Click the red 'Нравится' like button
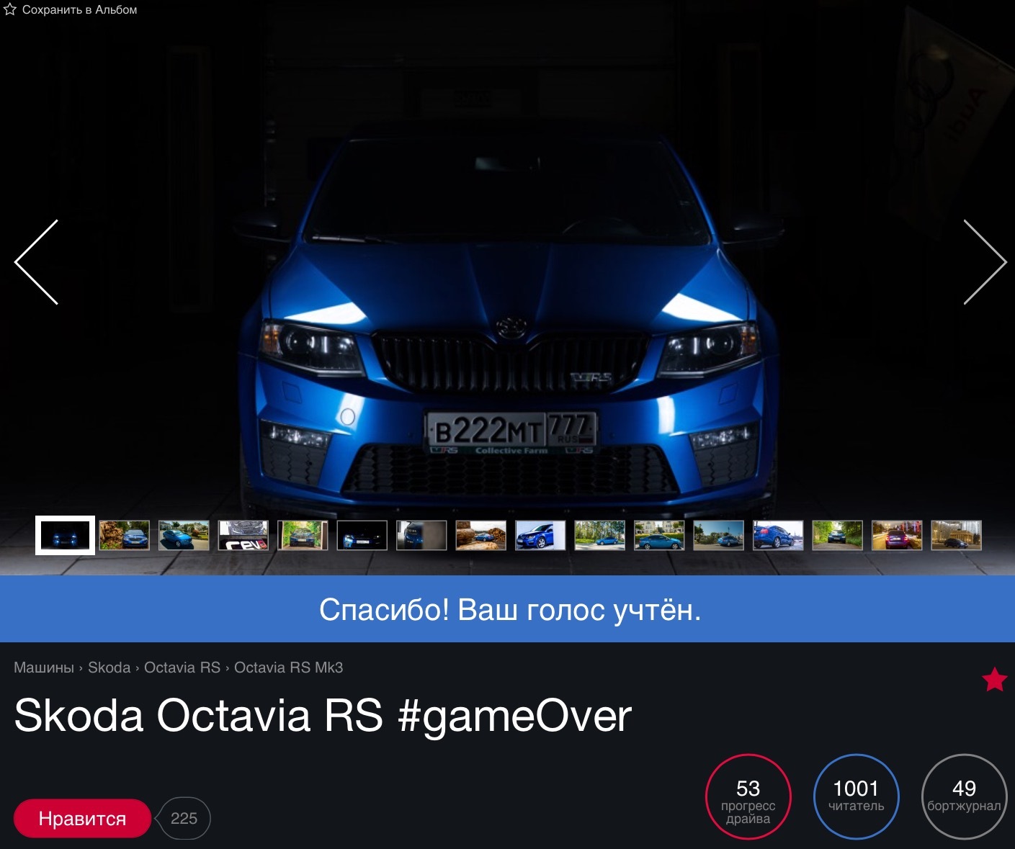Image resolution: width=1015 pixels, height=849 pixels. pos(82,819)
